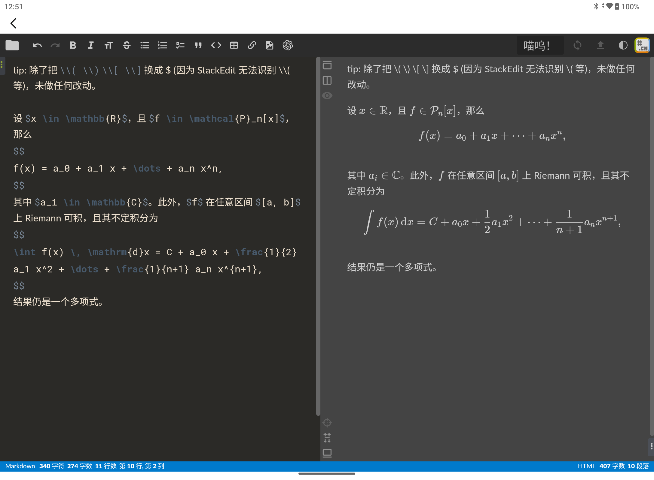Toggle scroll sync icon
The height and width of the screenshot is (480, 654).
point(327,438)
